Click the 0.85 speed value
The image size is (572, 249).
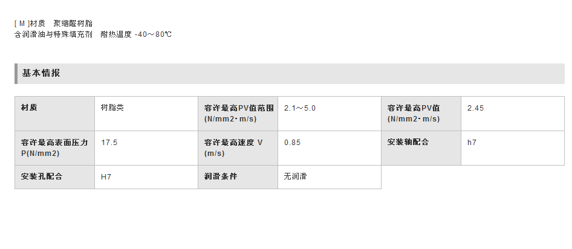click(x=293, y=143)
